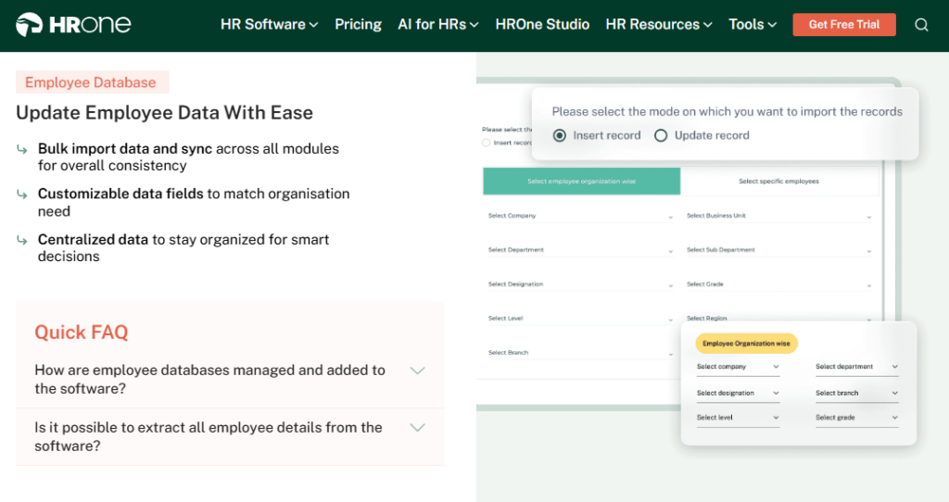Click the Employee Organization wise yellow badge
Screen dimensions: 949x502
pos(746,344)
